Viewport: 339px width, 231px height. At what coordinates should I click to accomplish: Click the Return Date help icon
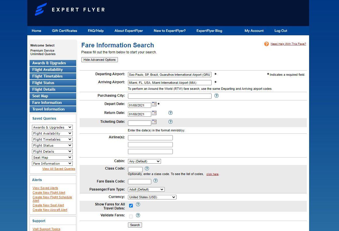click(171, 113)
